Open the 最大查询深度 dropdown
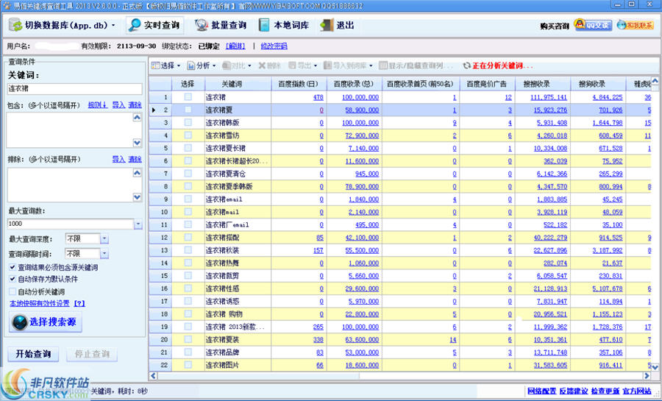Screen dimensions: 662x401 [104, 239]
